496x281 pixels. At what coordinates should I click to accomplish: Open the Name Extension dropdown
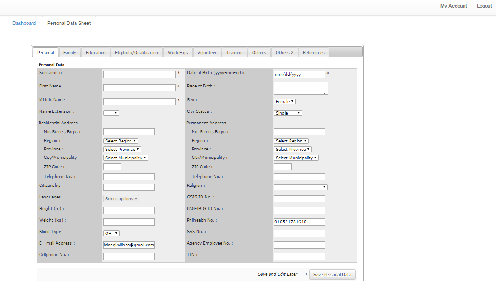point(111,113)
